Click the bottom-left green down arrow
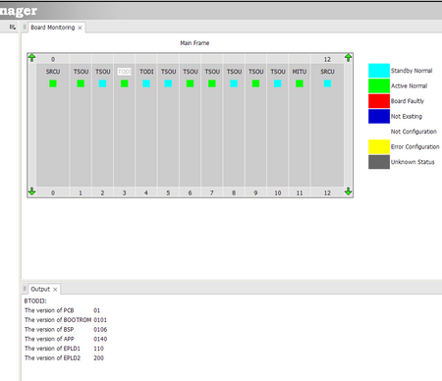The height and width of the screenshot is (381, 442). pyautogui.click(x=31, y=191)
